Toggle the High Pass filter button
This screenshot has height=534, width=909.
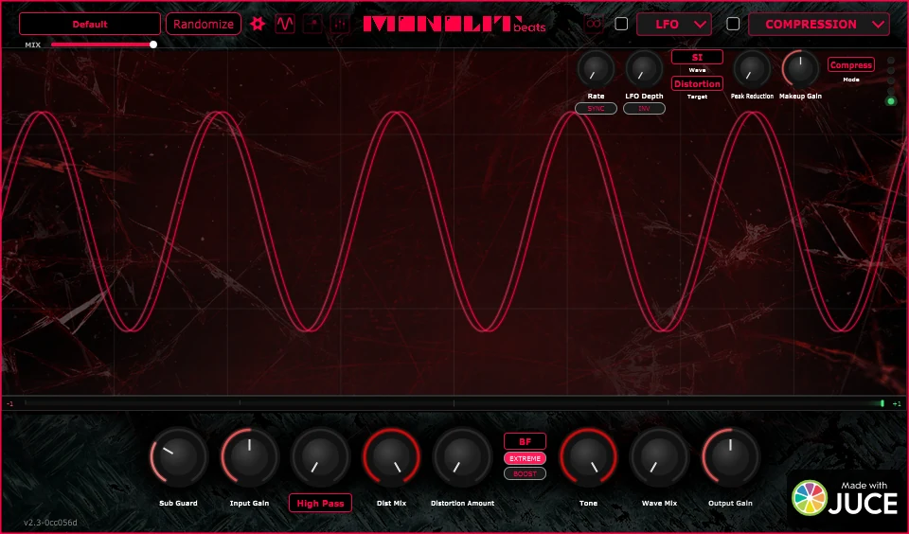pyautogui.click(x=321, y=504)
